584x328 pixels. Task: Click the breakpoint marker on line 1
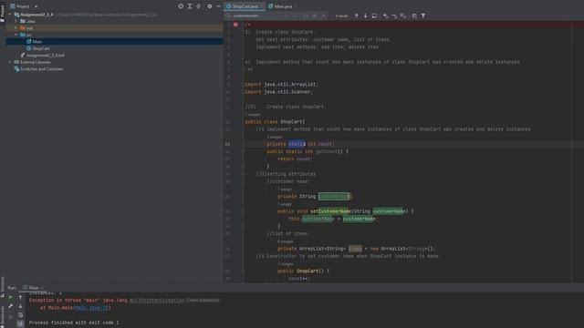235,25
